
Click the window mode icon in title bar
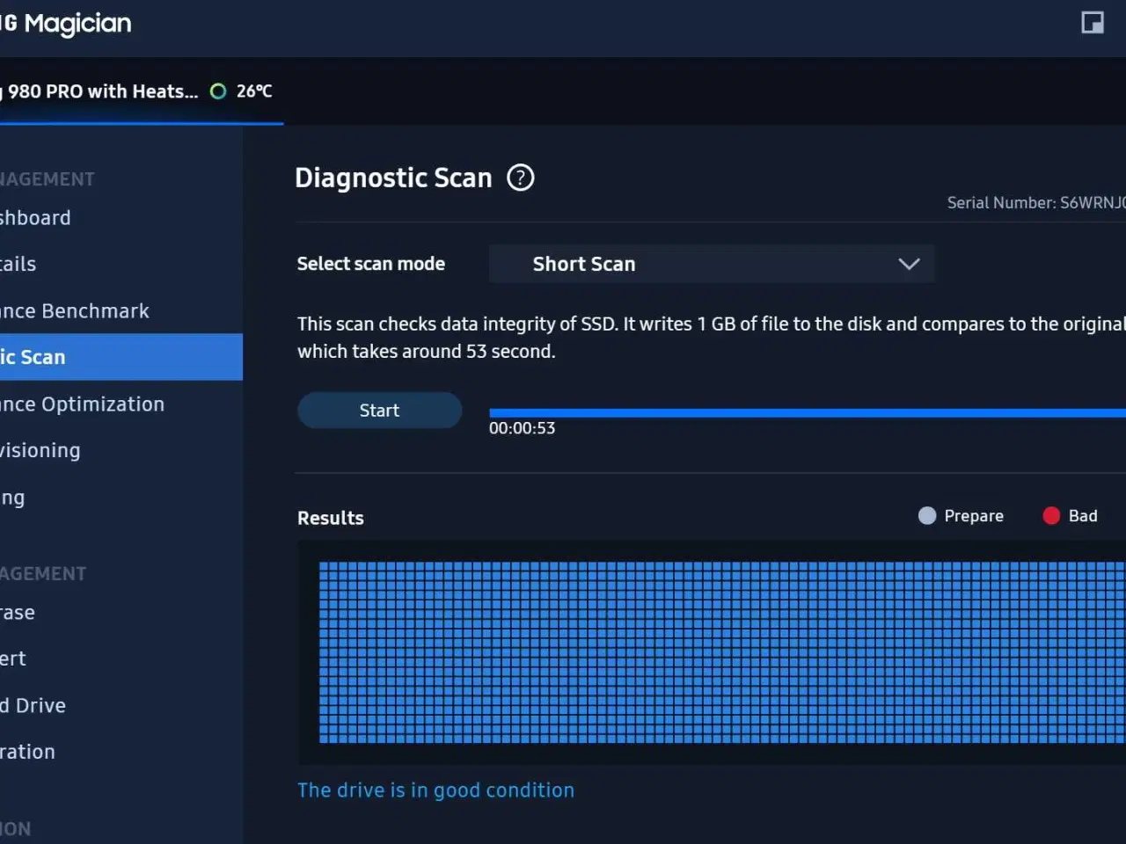point(1092,23)
